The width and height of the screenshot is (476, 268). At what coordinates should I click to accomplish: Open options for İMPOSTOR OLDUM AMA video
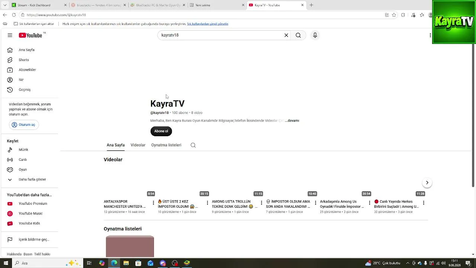coord(315,203)
